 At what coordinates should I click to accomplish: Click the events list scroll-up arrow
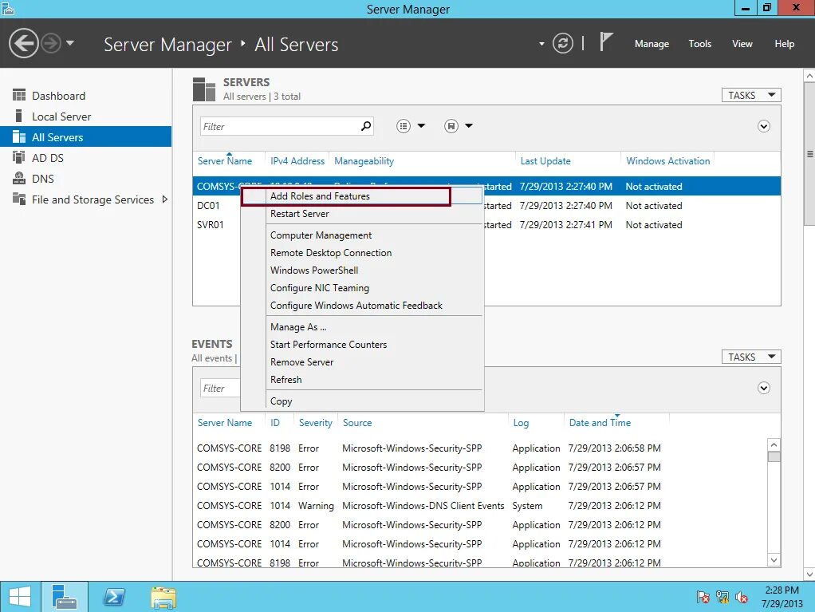pyautogui.click(x=774, y=444)
